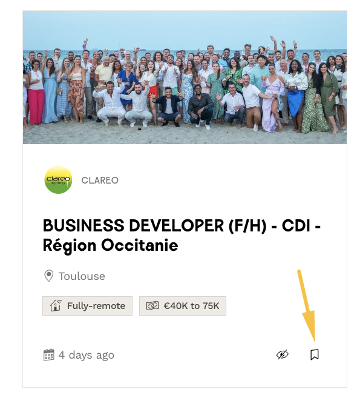Open the Clareo lighting round logo

(58, 179)
